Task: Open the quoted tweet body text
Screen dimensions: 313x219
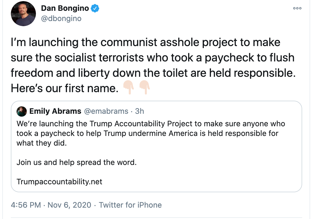Action: click(151, 133)
